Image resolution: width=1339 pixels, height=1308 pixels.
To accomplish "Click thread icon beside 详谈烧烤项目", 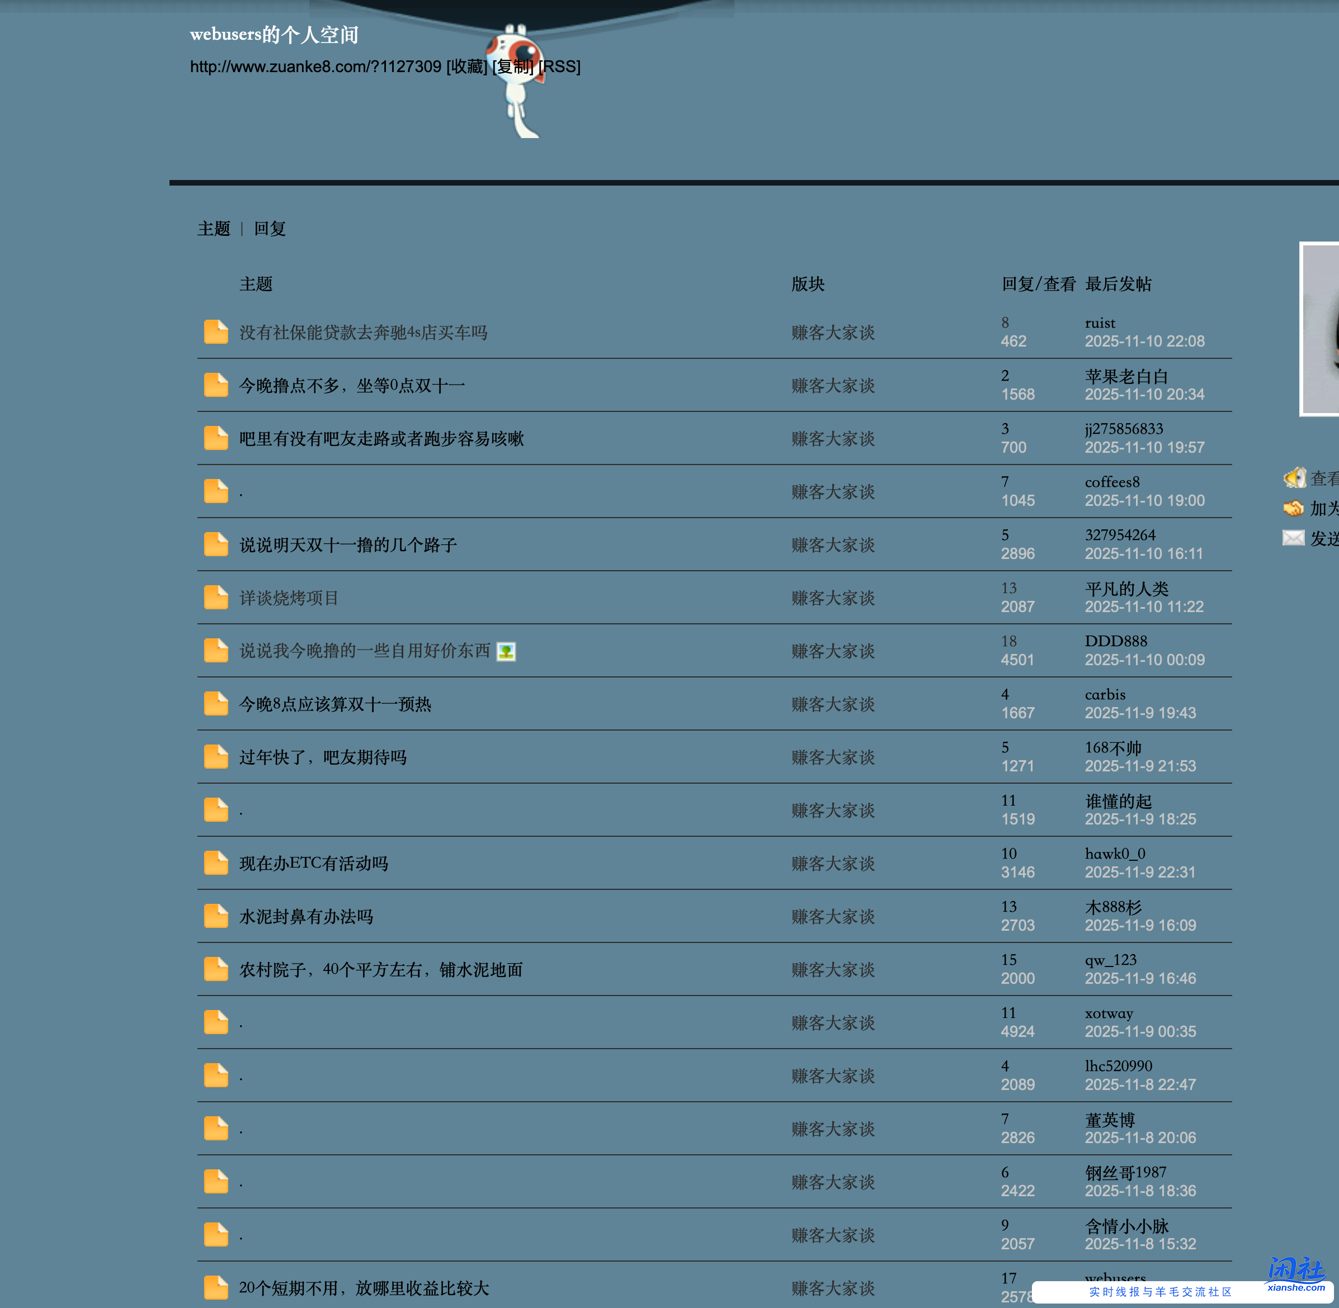I will (215, 597).
